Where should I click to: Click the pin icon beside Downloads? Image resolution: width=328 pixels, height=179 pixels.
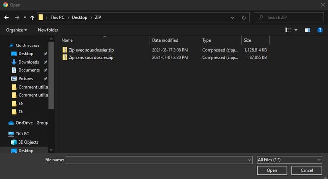(45, 62)
